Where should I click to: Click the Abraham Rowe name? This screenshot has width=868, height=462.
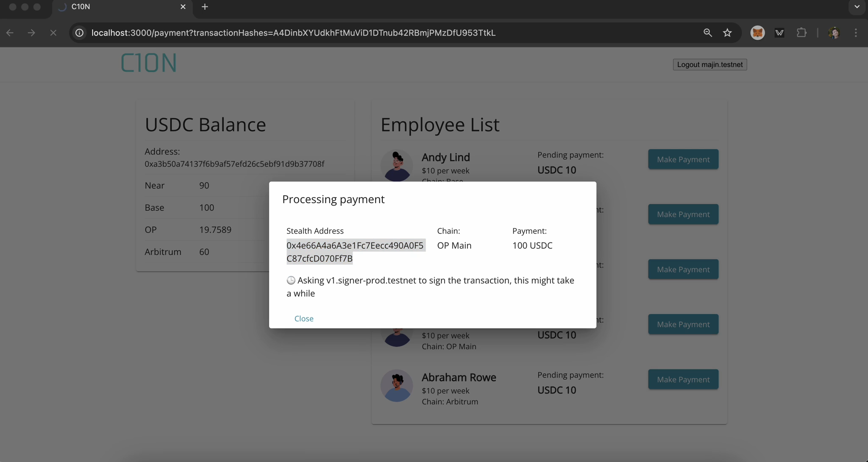[459, 377]
